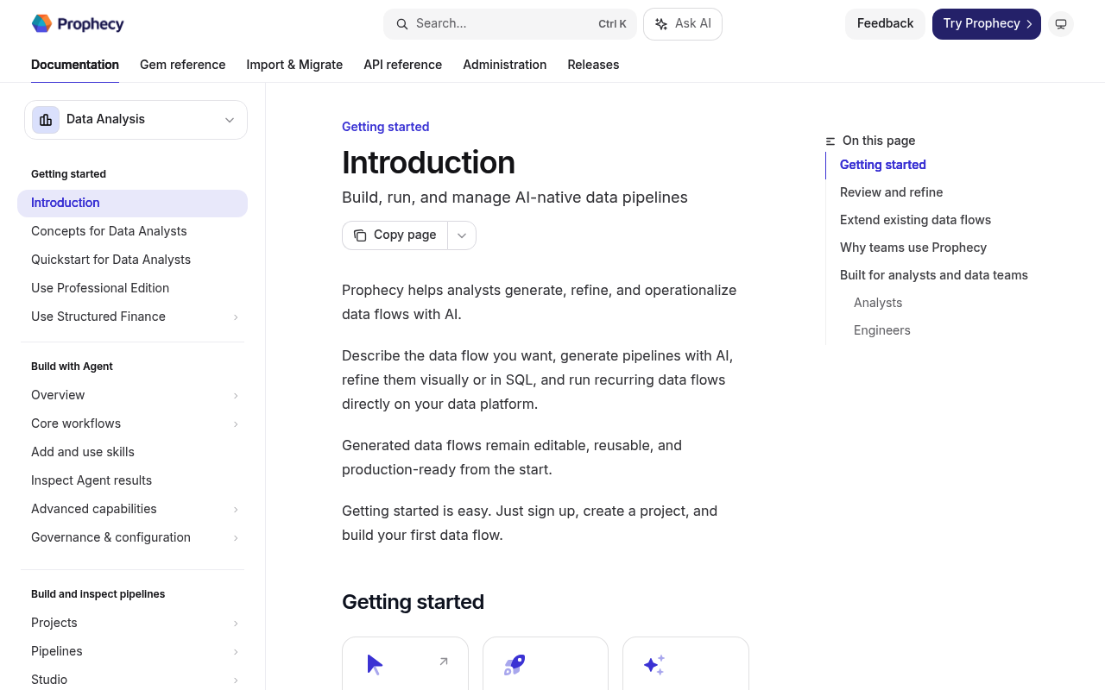This screenshot has height=690, width=1105.
Task: Jump to Built for analysts and data teams
Action: click(934, 275)
